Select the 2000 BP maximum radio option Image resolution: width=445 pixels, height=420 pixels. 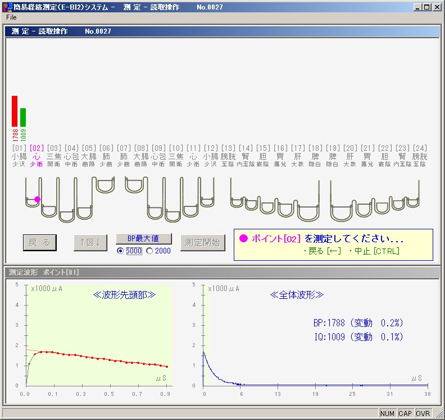(149, 251)
